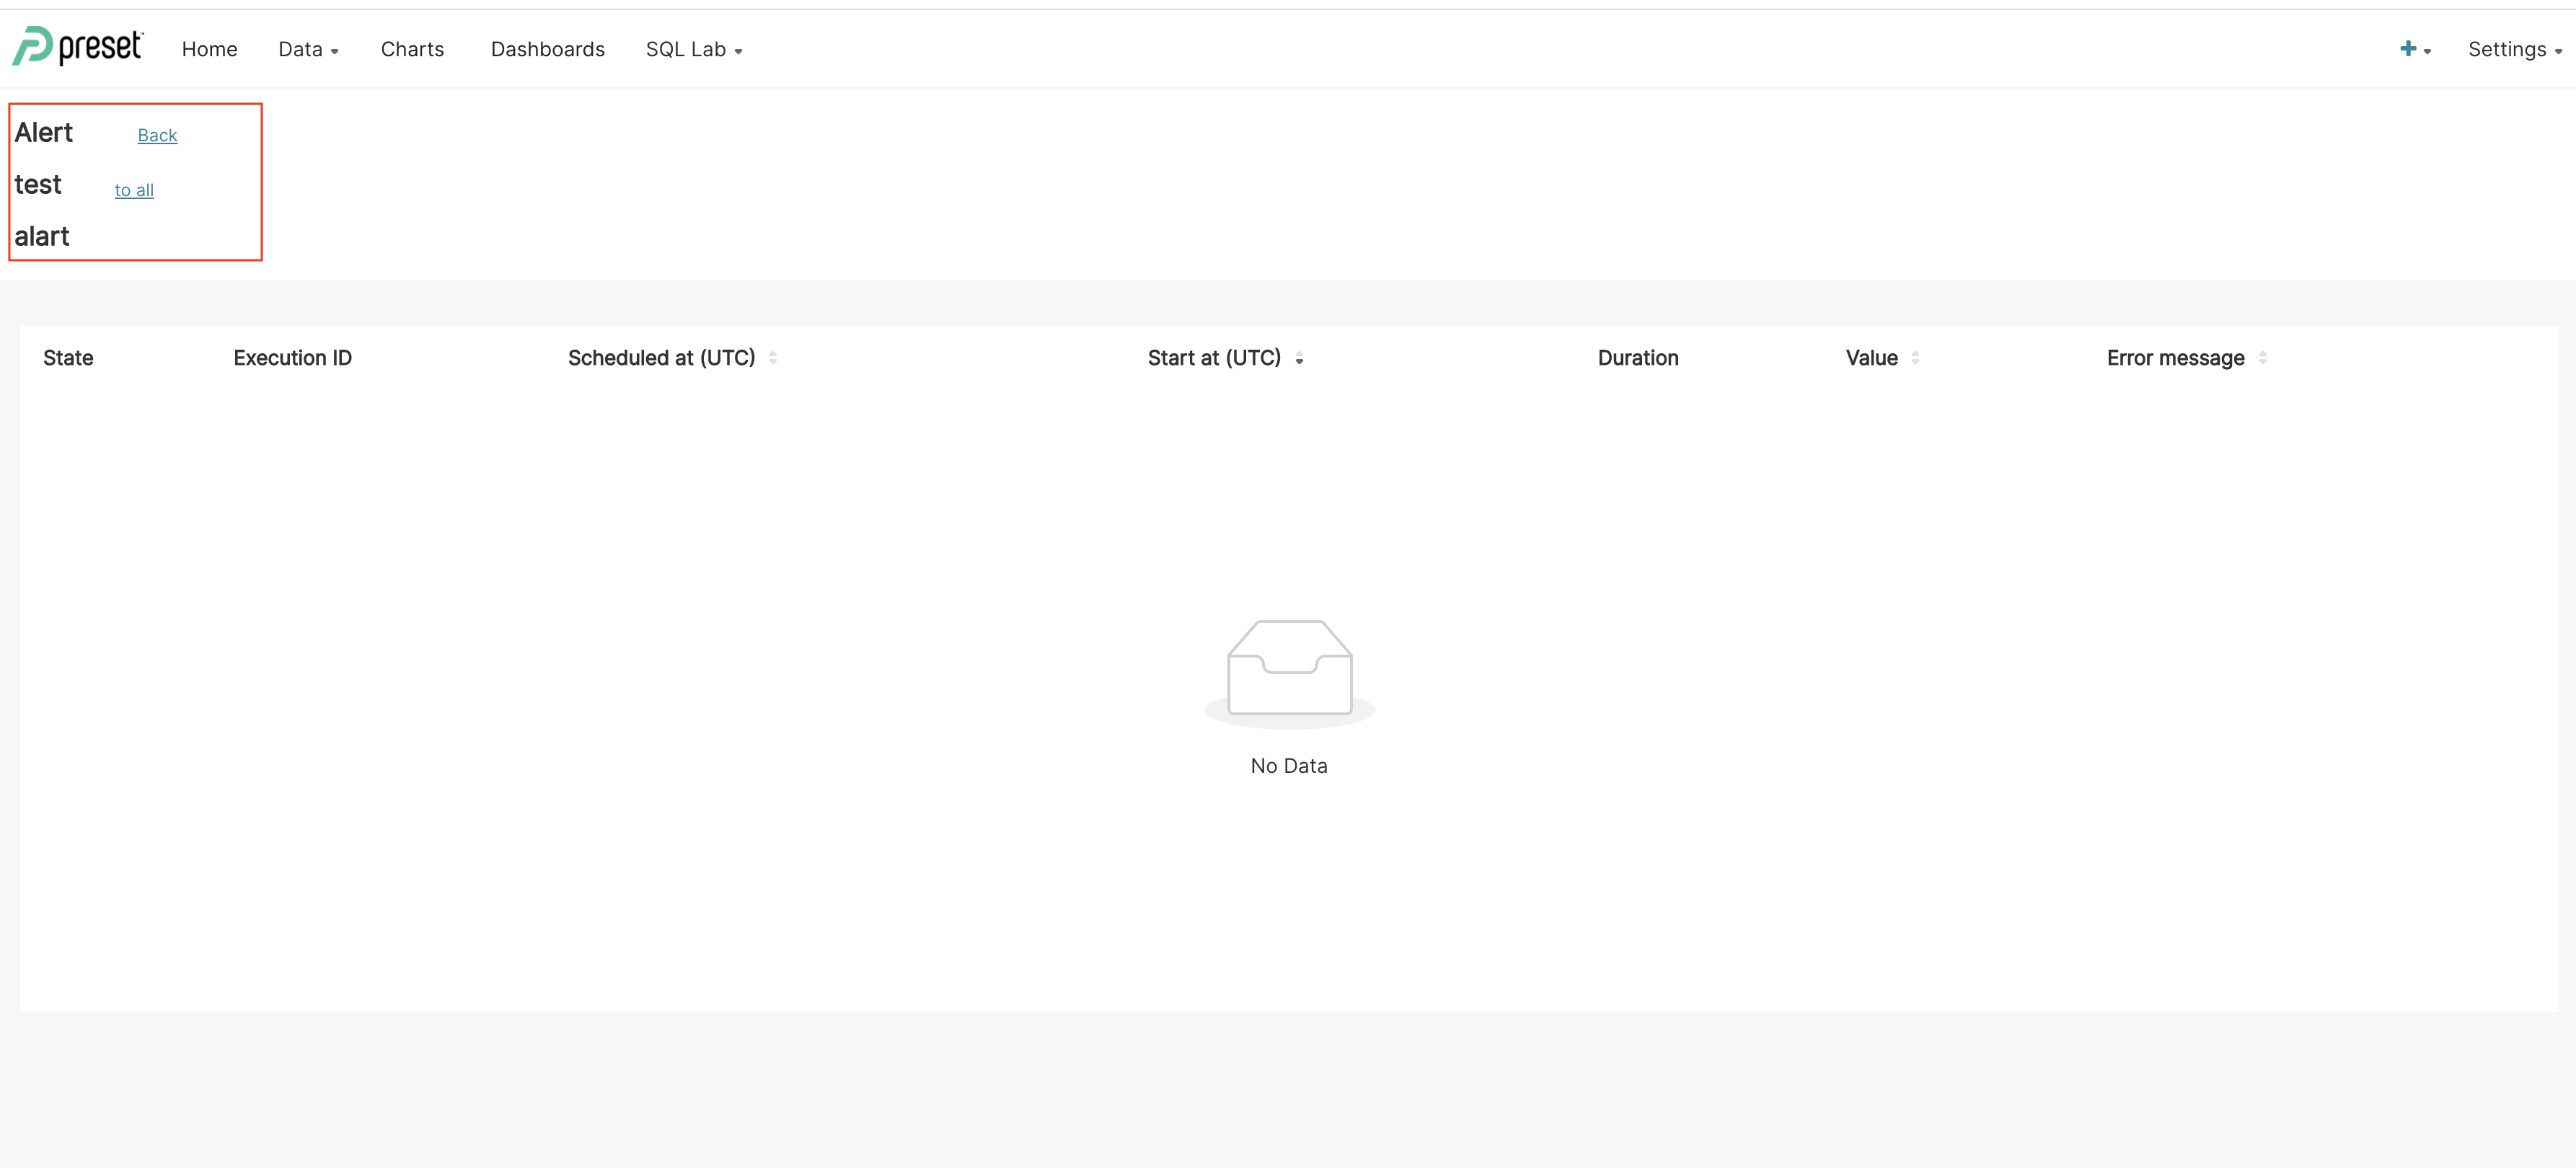Click the Execution ID column header
2576x1168 pixels.
point(292,358)
